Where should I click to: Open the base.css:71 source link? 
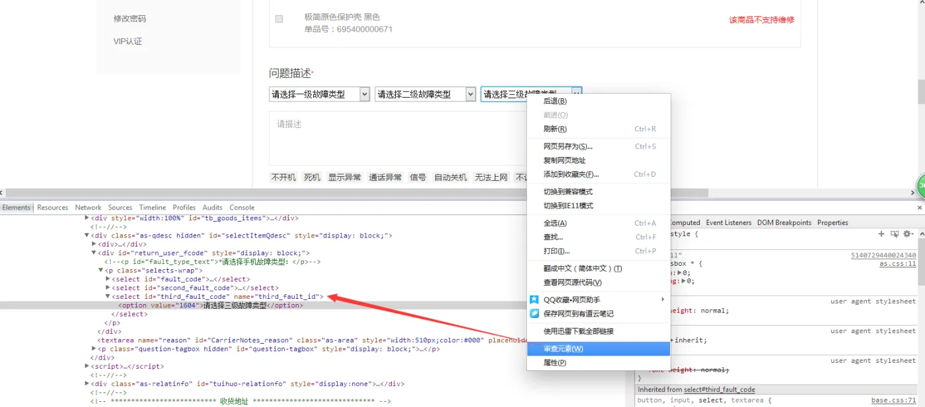[x=894, y=400]
